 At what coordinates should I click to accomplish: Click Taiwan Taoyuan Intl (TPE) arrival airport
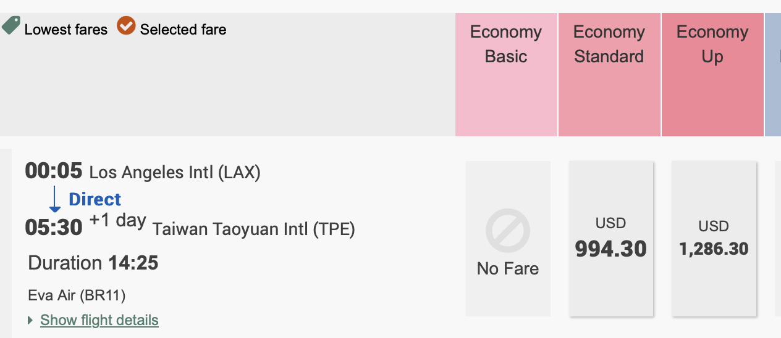[x=253, y=229]
